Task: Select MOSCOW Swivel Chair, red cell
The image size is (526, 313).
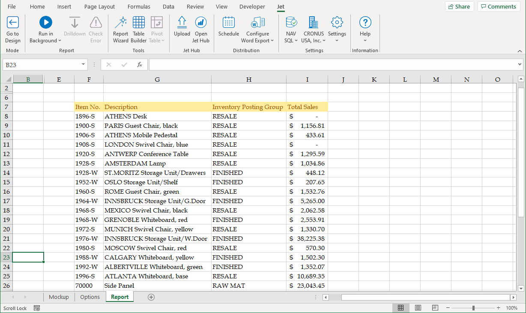Action: pyautogui.click(x=157, y=248)
